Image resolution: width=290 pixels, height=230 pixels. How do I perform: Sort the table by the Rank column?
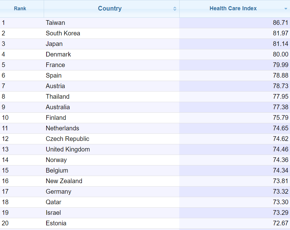pyautogui.click(x=20, y=8)
